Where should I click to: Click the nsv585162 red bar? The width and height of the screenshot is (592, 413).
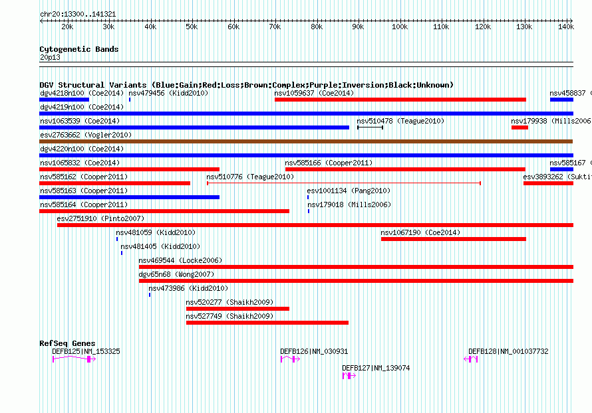[x=115, y=183]
